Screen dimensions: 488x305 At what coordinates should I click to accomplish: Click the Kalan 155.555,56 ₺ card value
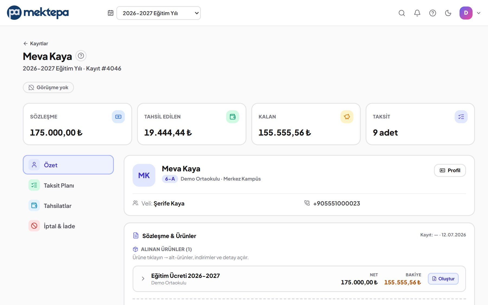[x=285, y=133]
